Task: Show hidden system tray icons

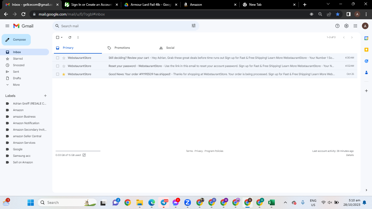Action: click(x=285, y=202)
